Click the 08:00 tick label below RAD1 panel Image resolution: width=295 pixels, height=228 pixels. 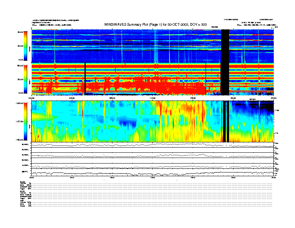point(112,98)
